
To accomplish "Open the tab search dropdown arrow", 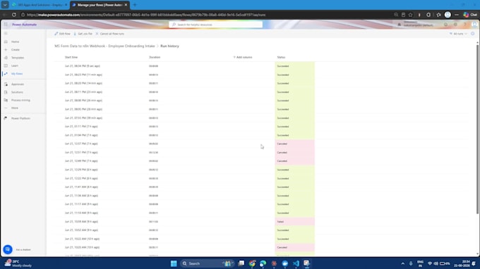I will point(5,5).
